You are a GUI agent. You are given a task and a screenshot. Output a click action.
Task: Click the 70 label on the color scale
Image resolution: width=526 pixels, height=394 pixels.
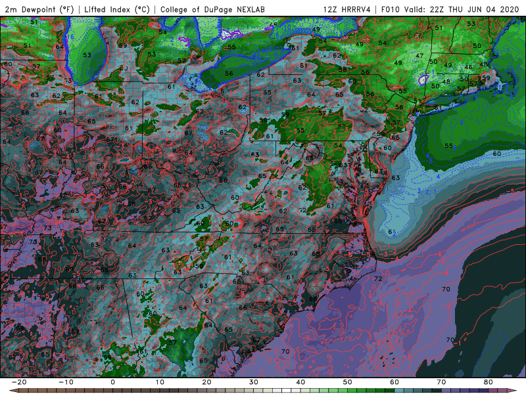441,382
